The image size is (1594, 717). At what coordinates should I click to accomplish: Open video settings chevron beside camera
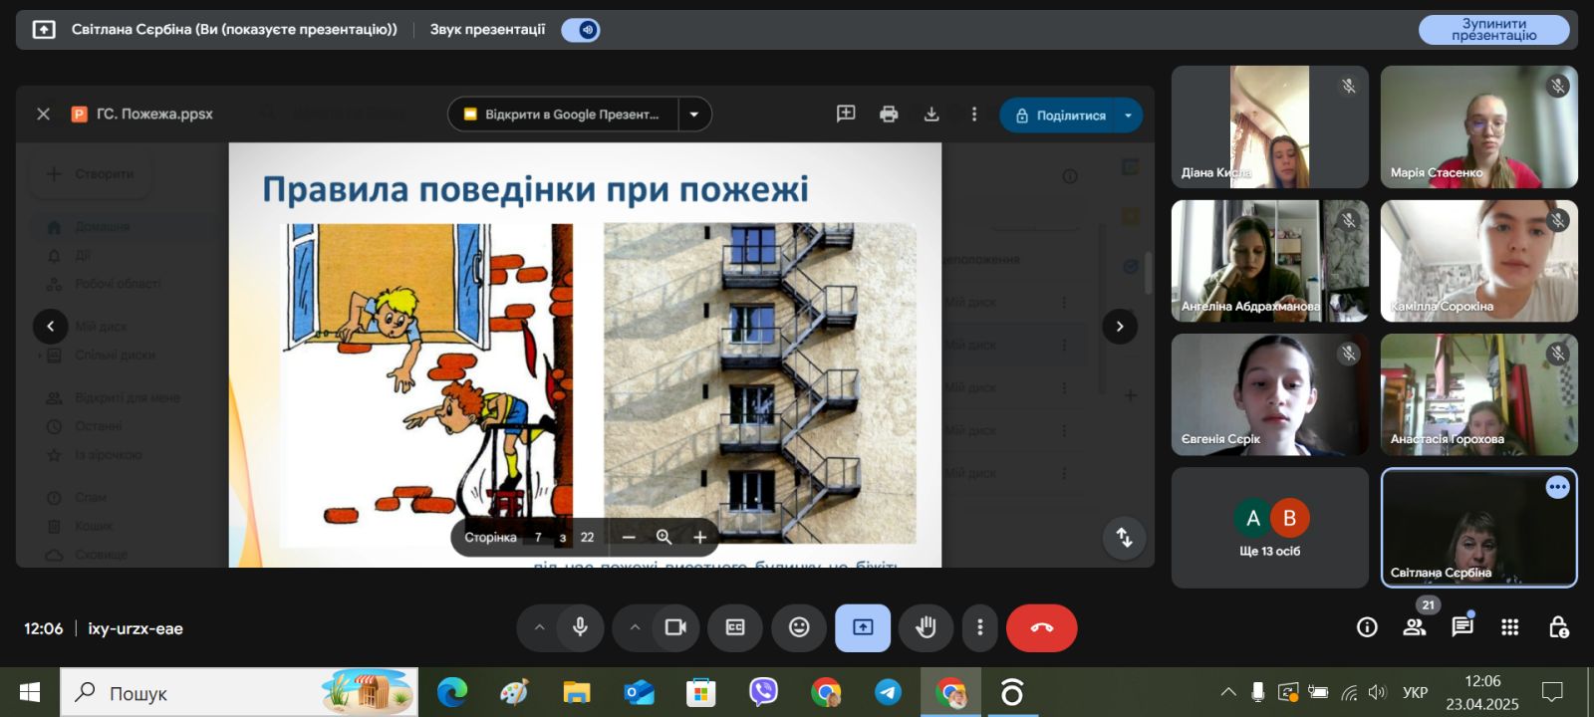635,627
